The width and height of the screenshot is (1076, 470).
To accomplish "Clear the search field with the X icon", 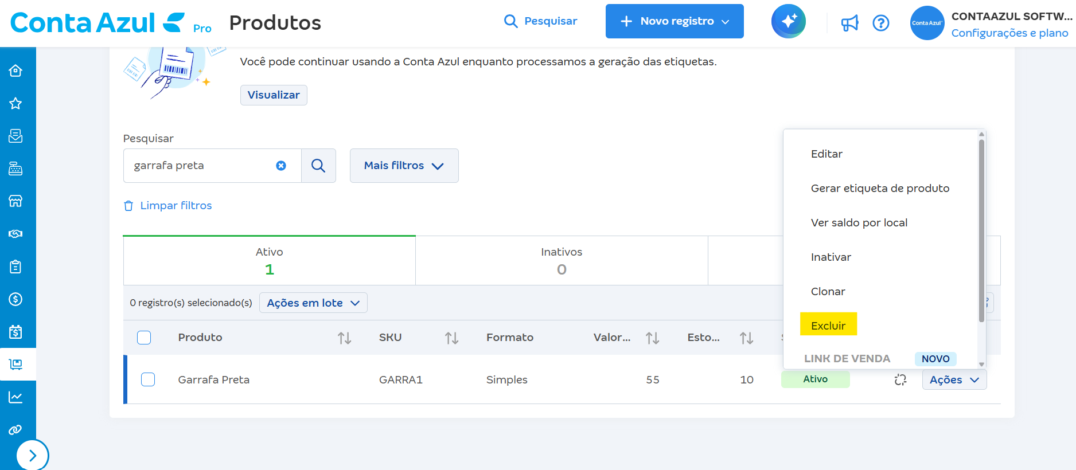I will [281, 166].
